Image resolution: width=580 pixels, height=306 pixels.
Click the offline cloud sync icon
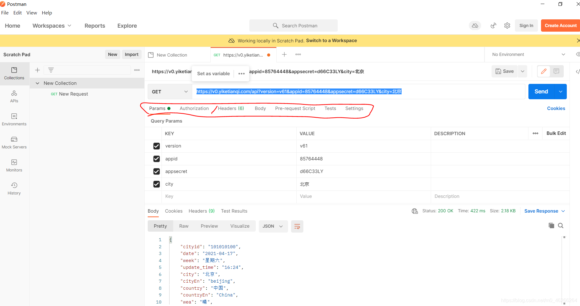pyautogui.click(x=475, y=25)
